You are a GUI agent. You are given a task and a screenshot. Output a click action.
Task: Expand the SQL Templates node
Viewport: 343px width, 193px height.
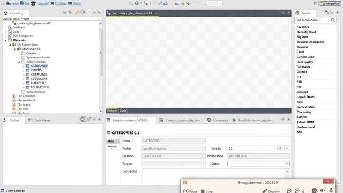(x=6, y=36)
